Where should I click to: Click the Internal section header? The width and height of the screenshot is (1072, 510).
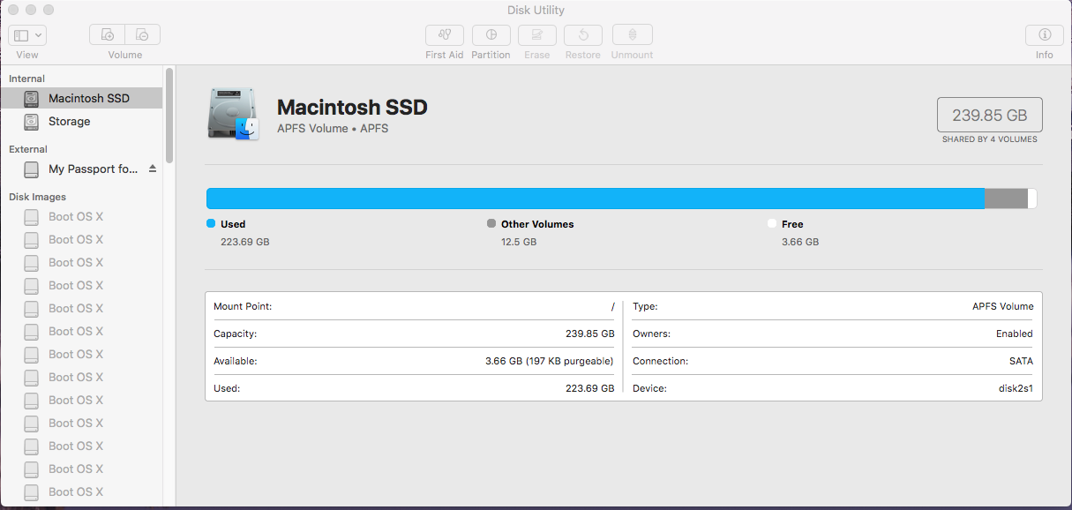(26, 79)
